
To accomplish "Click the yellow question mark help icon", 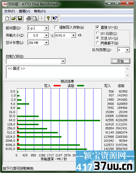I will pos(48,18).
